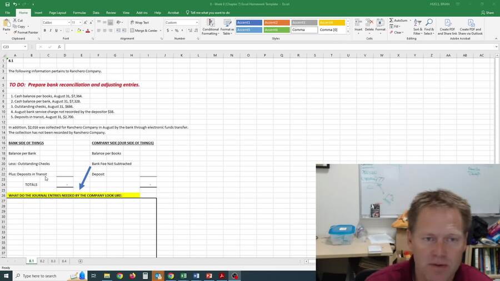Open Windows Start menu
Viewport: 500px width, 281px height.
[6, 275]
